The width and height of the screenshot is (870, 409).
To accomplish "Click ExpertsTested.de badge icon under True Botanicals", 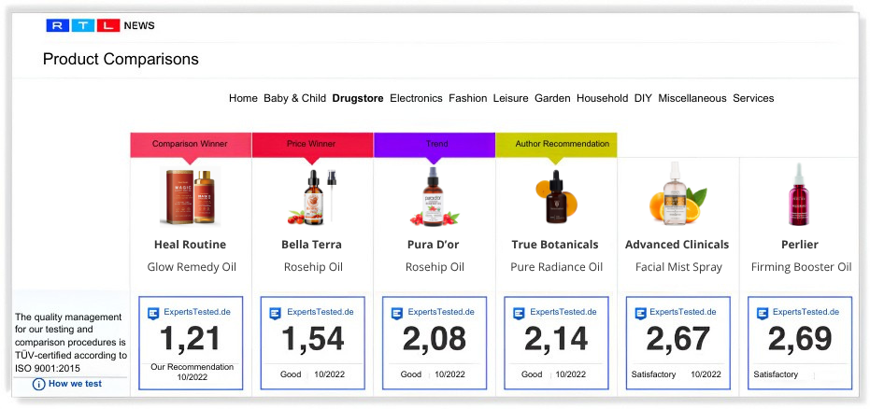I will tap(520, 313).
